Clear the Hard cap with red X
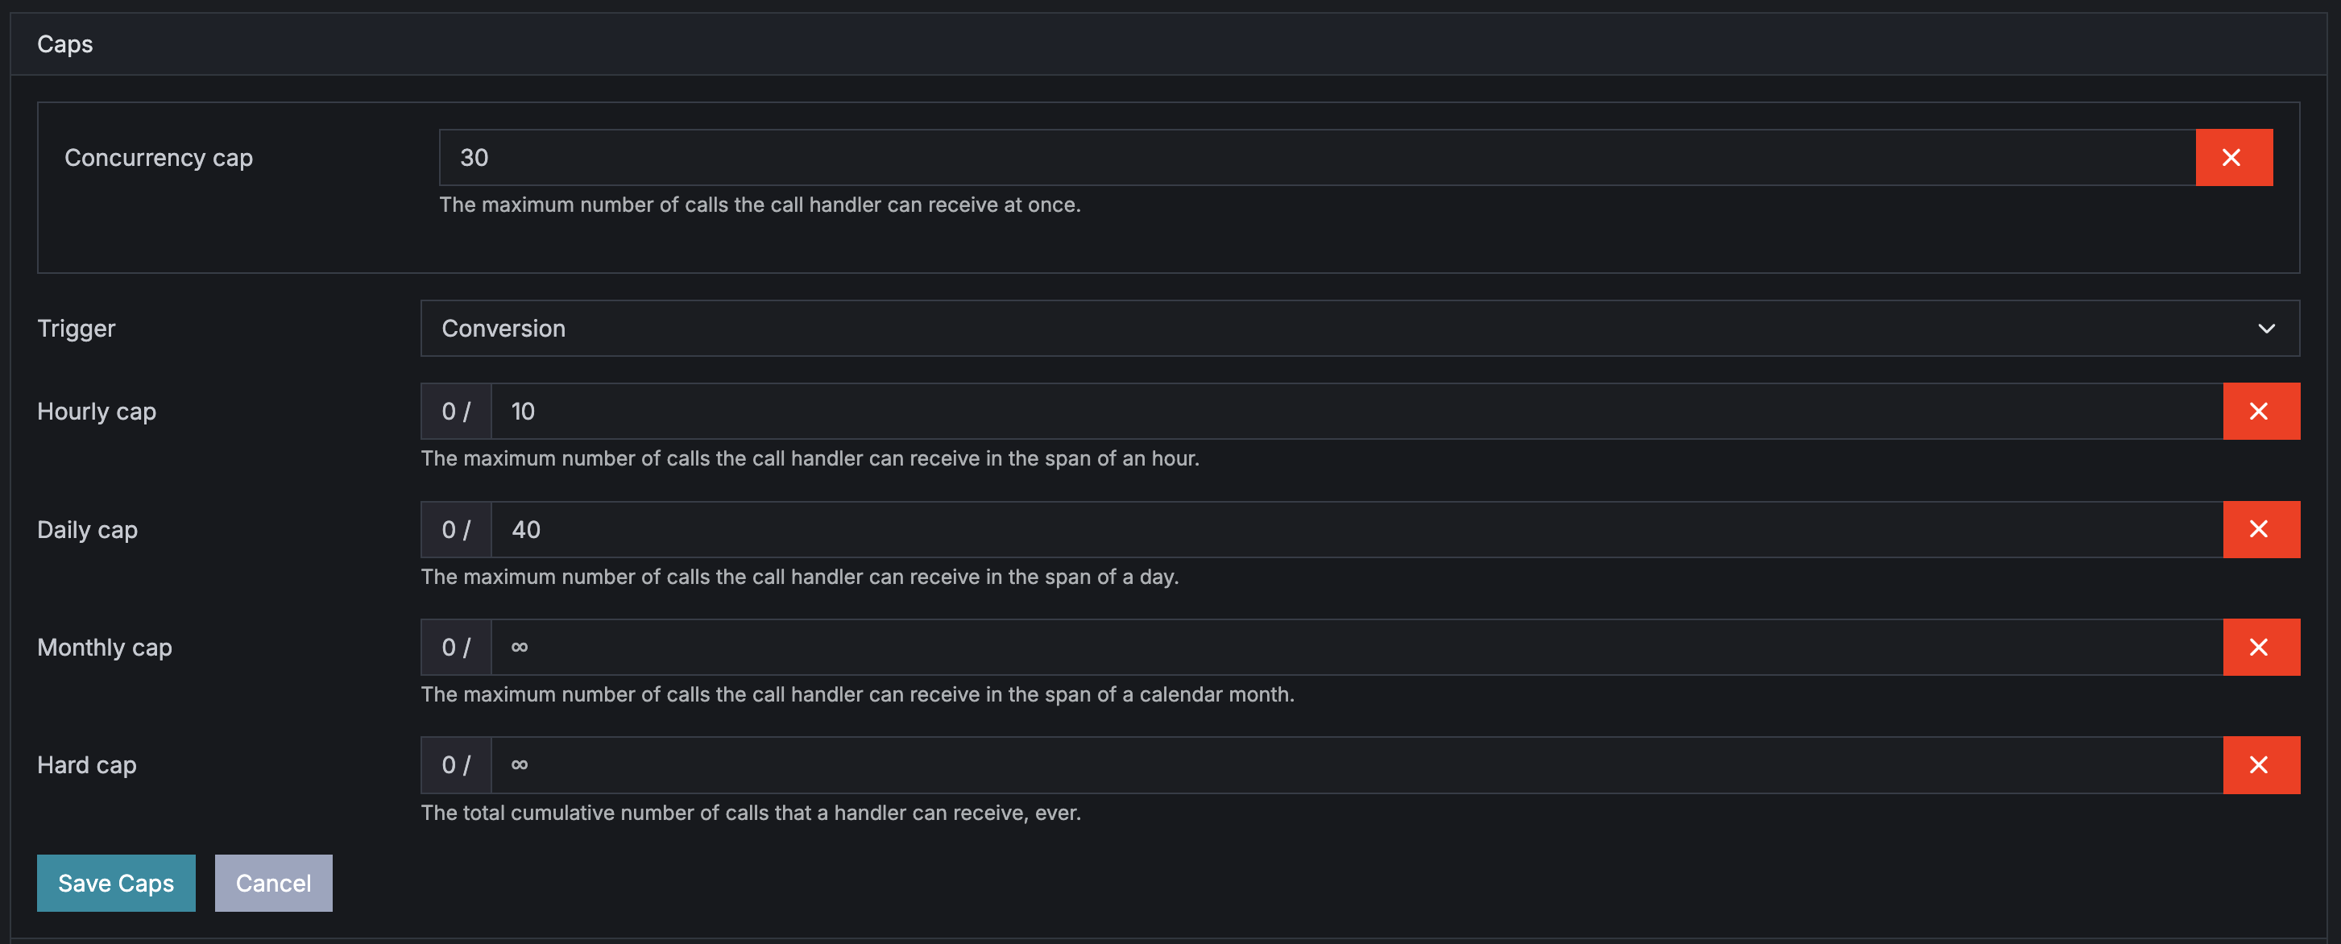2341x944 pixels. 2260,765
